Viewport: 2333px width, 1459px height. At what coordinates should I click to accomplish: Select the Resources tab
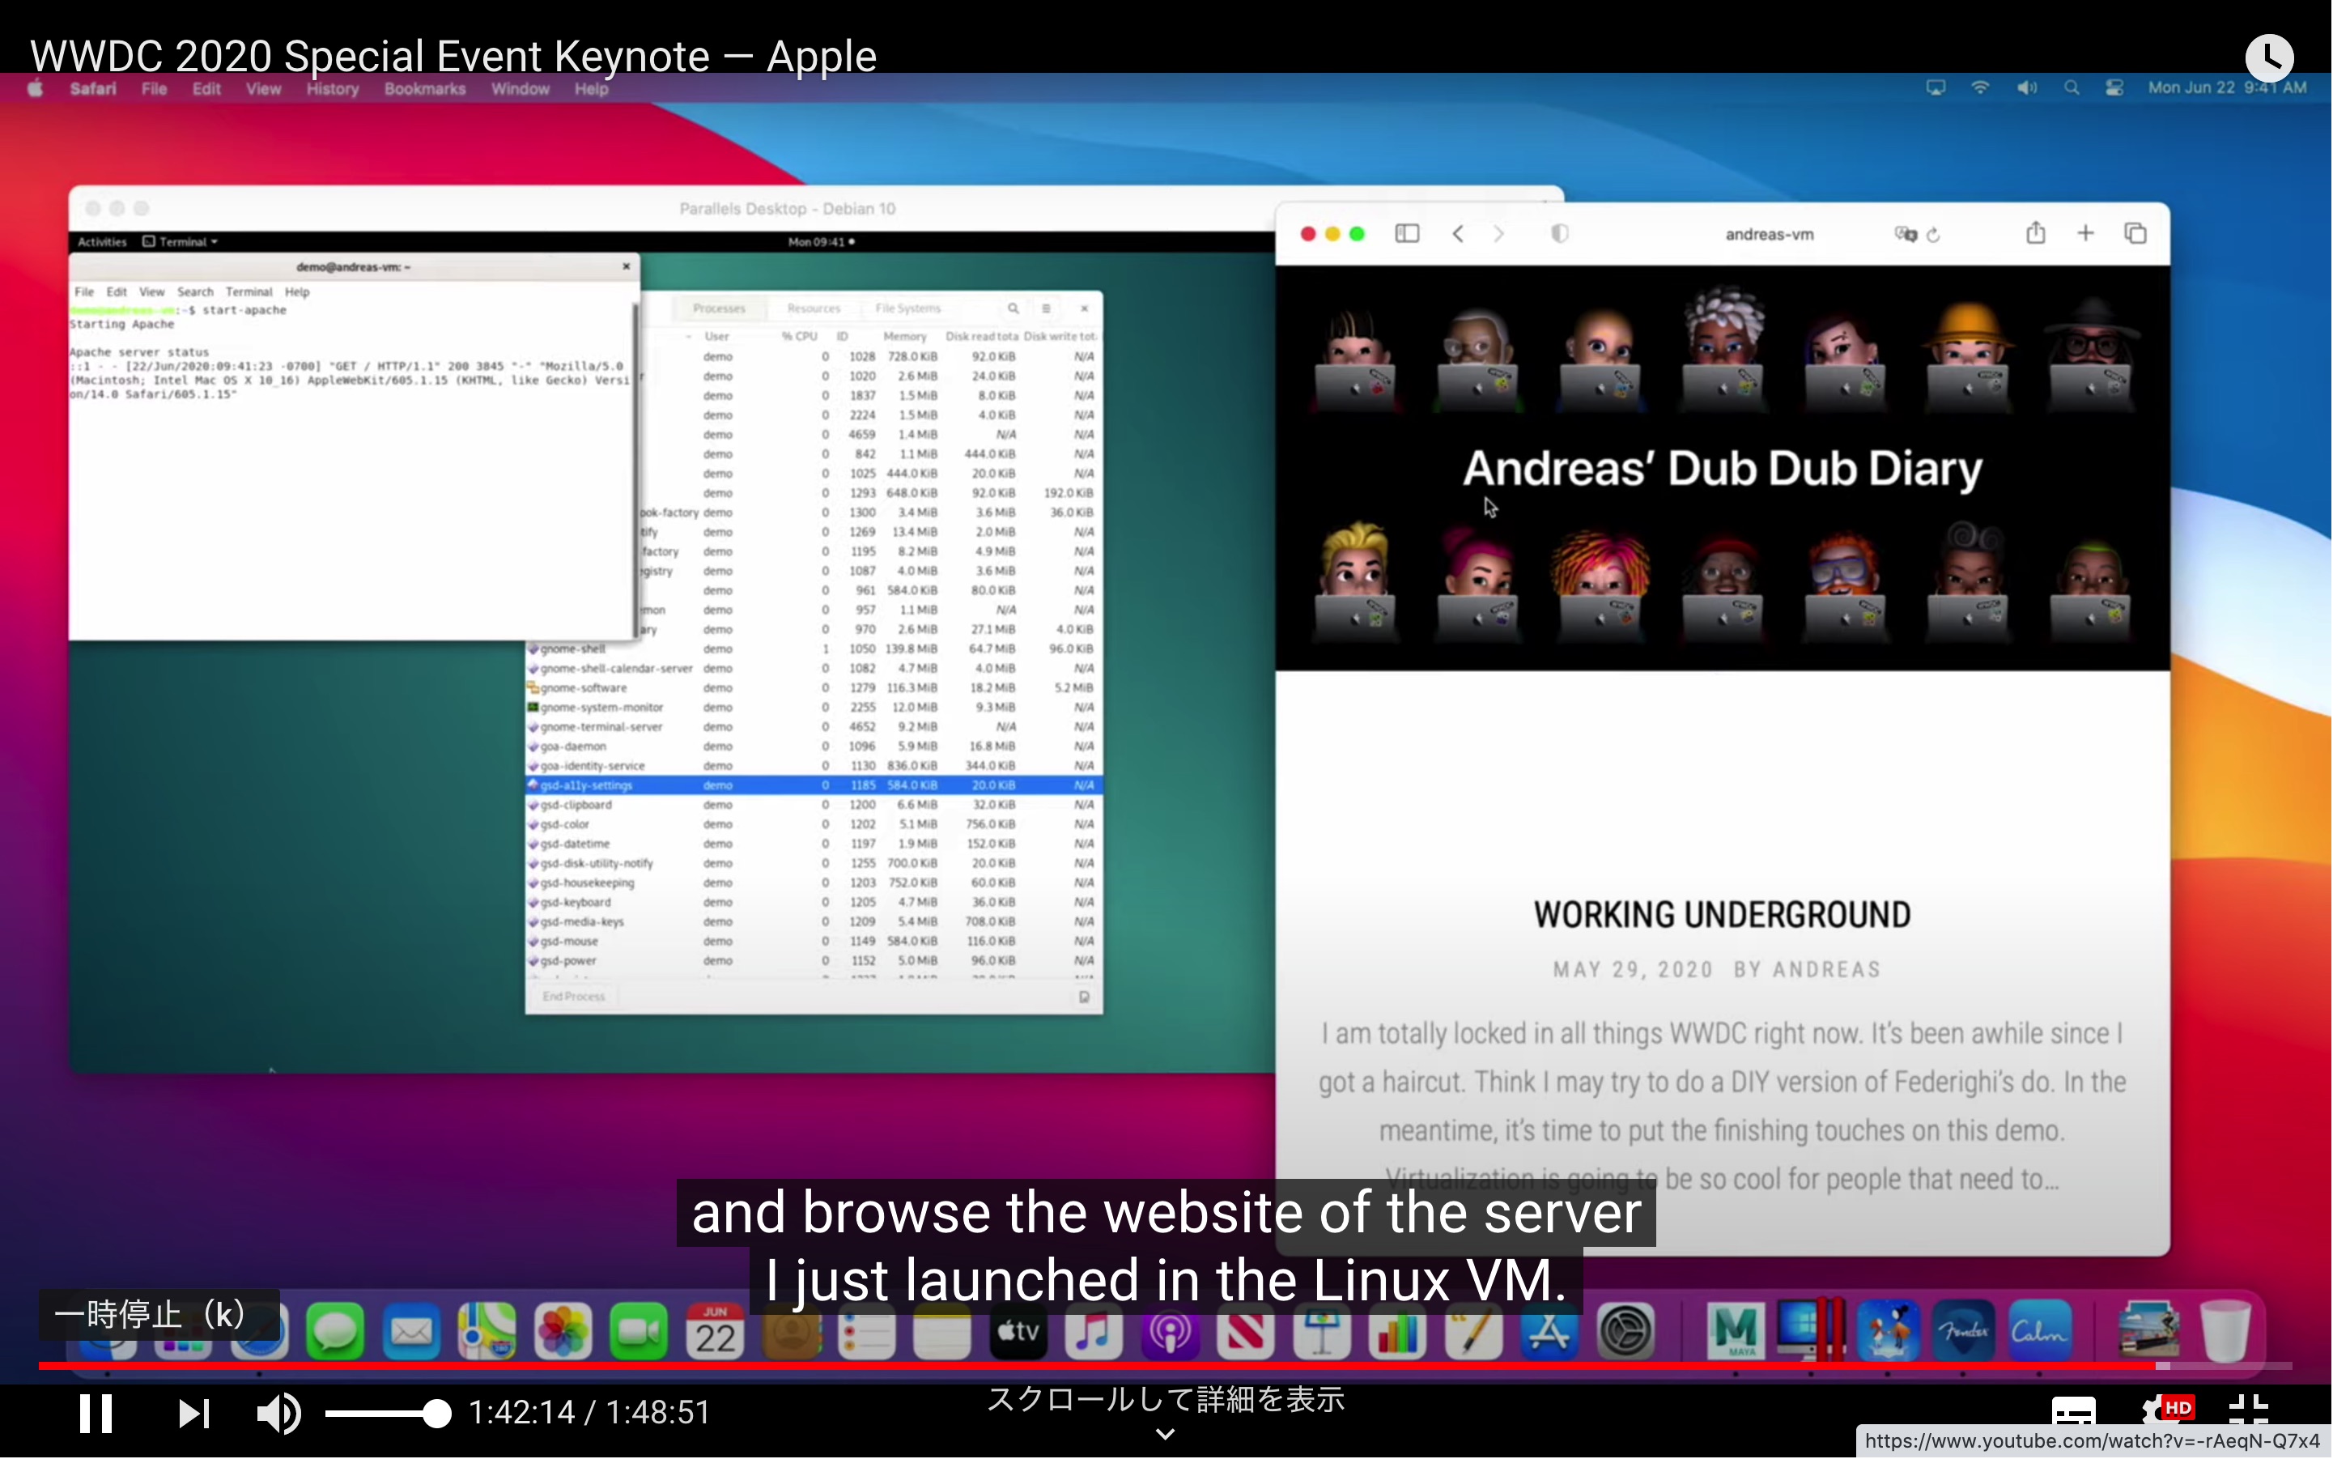tap(814, 308)
